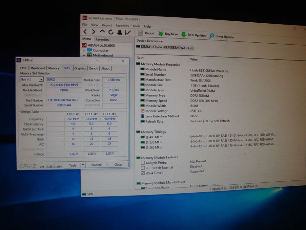Image resolution: width=306 pixels, height=230 pixels.
Task: Click the Report page icon in AIDA64
Action: pyautogui.click(x=140, y=33)
